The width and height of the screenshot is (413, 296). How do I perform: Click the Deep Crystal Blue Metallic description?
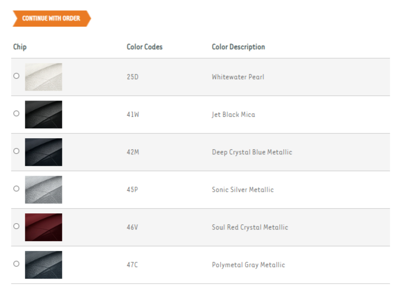tap(252, 152)
